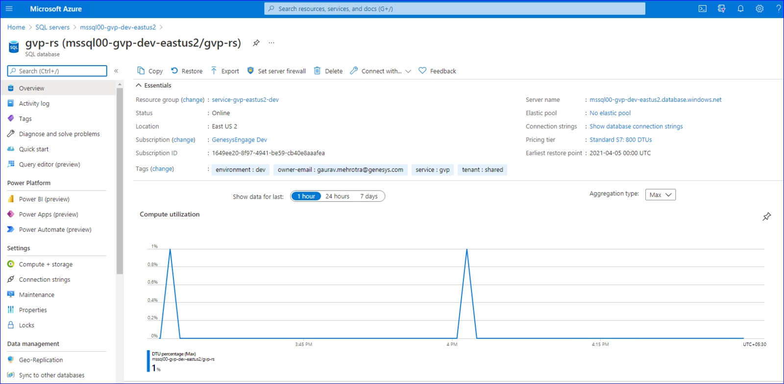Click the Locks padlock icon
The width and height of the screenshot is (784, 384).
[11, 325]
